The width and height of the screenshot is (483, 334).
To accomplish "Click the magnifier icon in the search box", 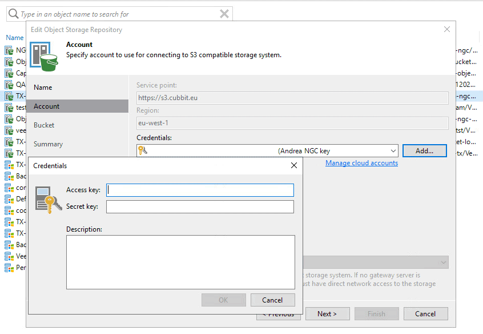I will tap(13, 14).
